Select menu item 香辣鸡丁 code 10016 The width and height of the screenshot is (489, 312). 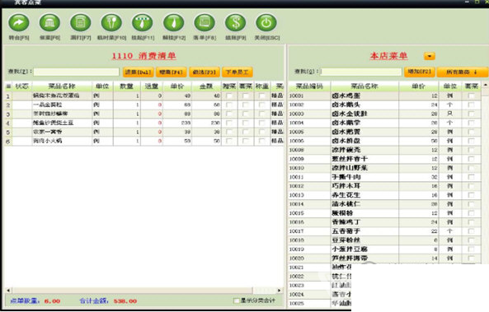[x=384, y=222]
